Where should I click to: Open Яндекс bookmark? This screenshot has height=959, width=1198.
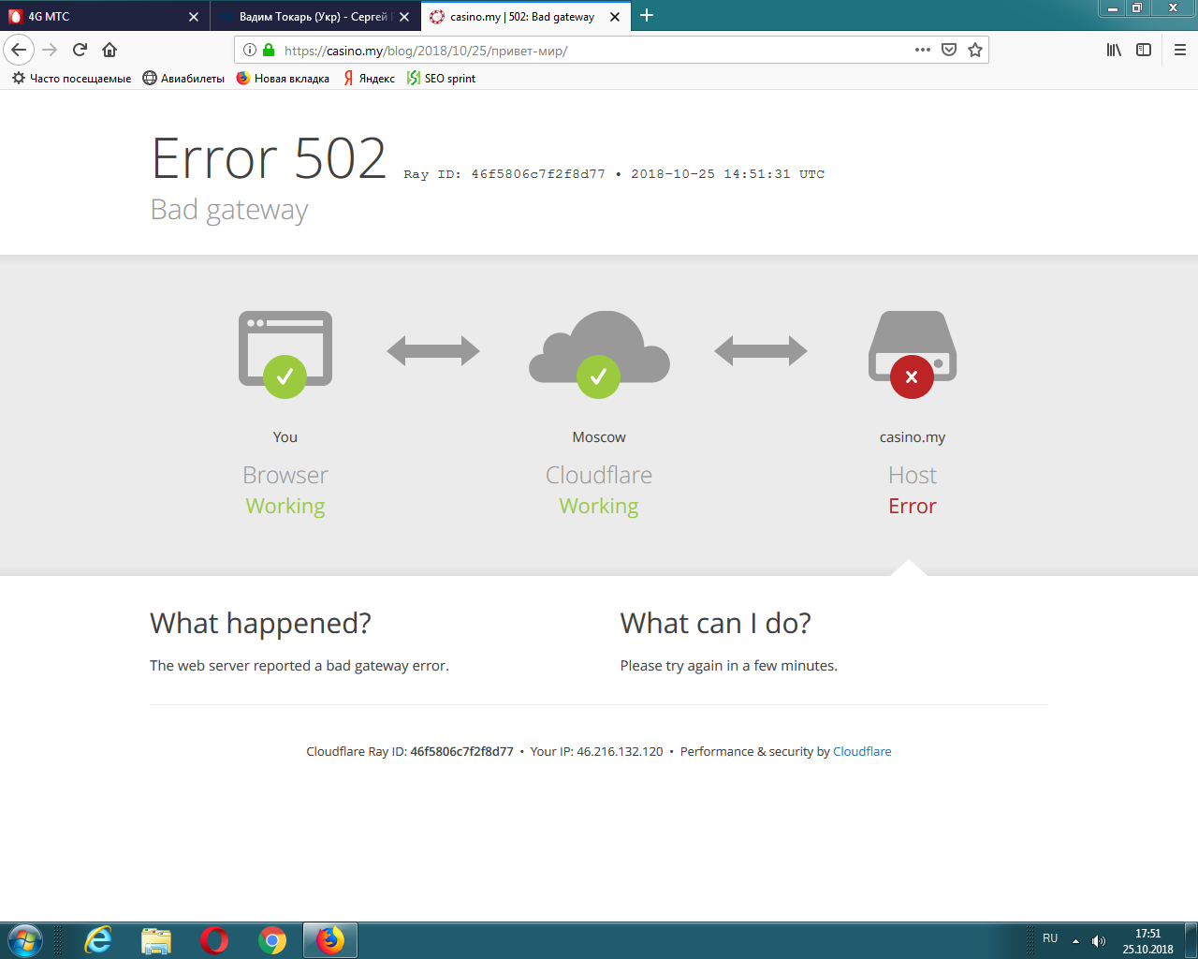click(x=369, y=79)
